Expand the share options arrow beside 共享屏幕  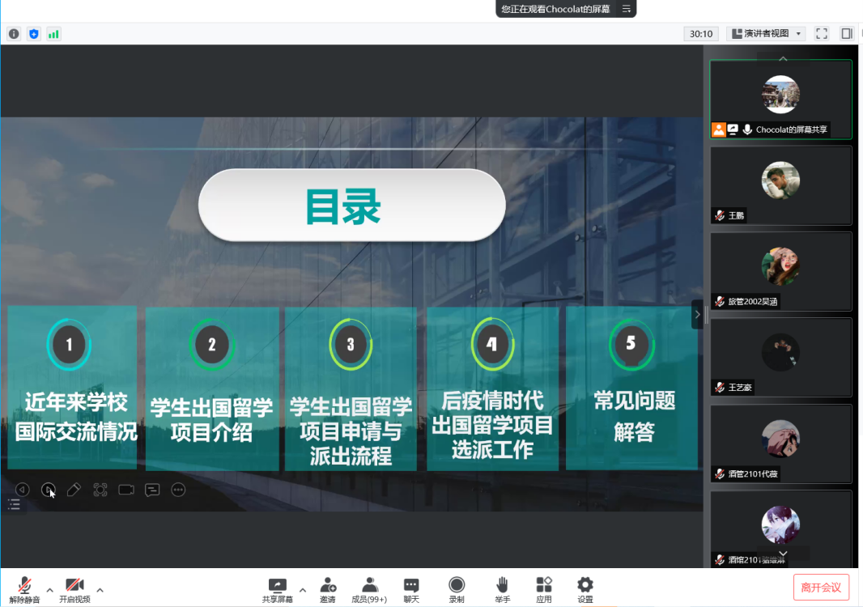click(x=303, y=589)
